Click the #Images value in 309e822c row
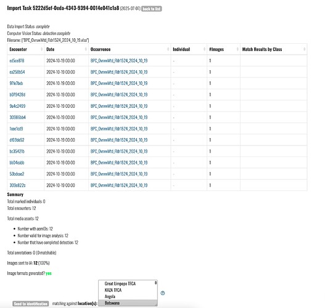 [x=210, y=185]
